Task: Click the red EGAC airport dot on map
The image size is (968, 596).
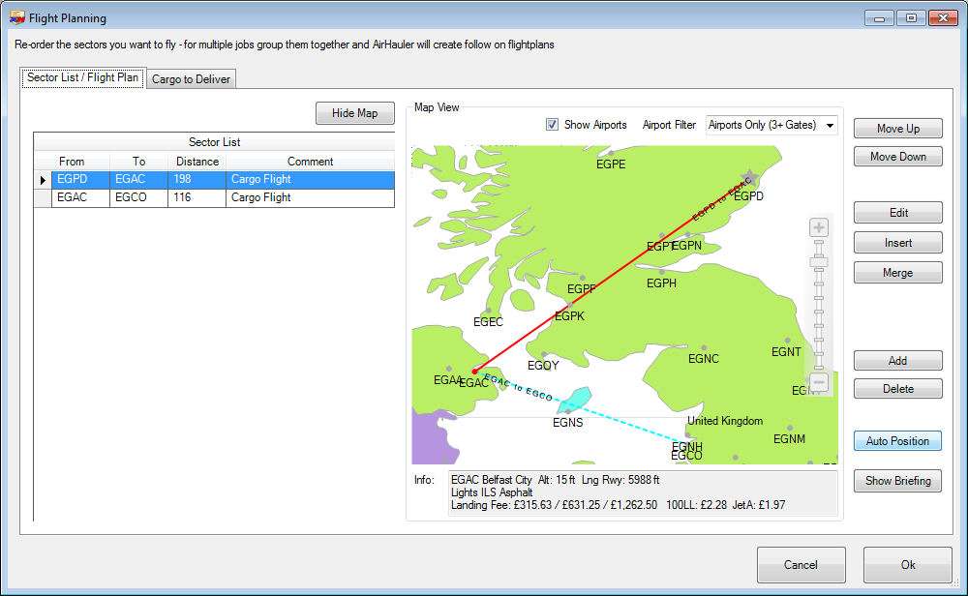Action: pyautogui.click(x=473, y=371)
